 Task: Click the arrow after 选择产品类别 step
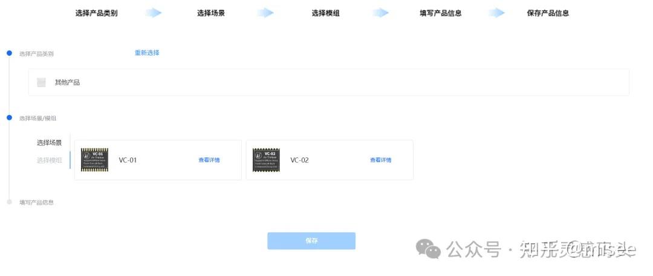pyautogui.click(x=153, y=13)
